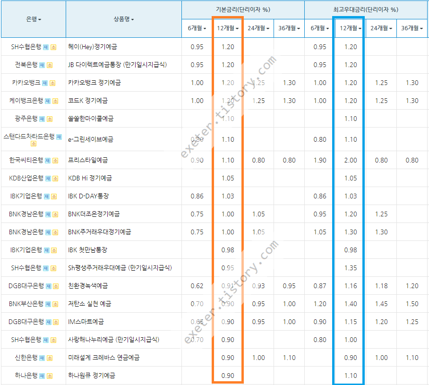This screenshot has height=385, width=429.
Task: Open the 코드K 정기예금 product
Action: 88,101
